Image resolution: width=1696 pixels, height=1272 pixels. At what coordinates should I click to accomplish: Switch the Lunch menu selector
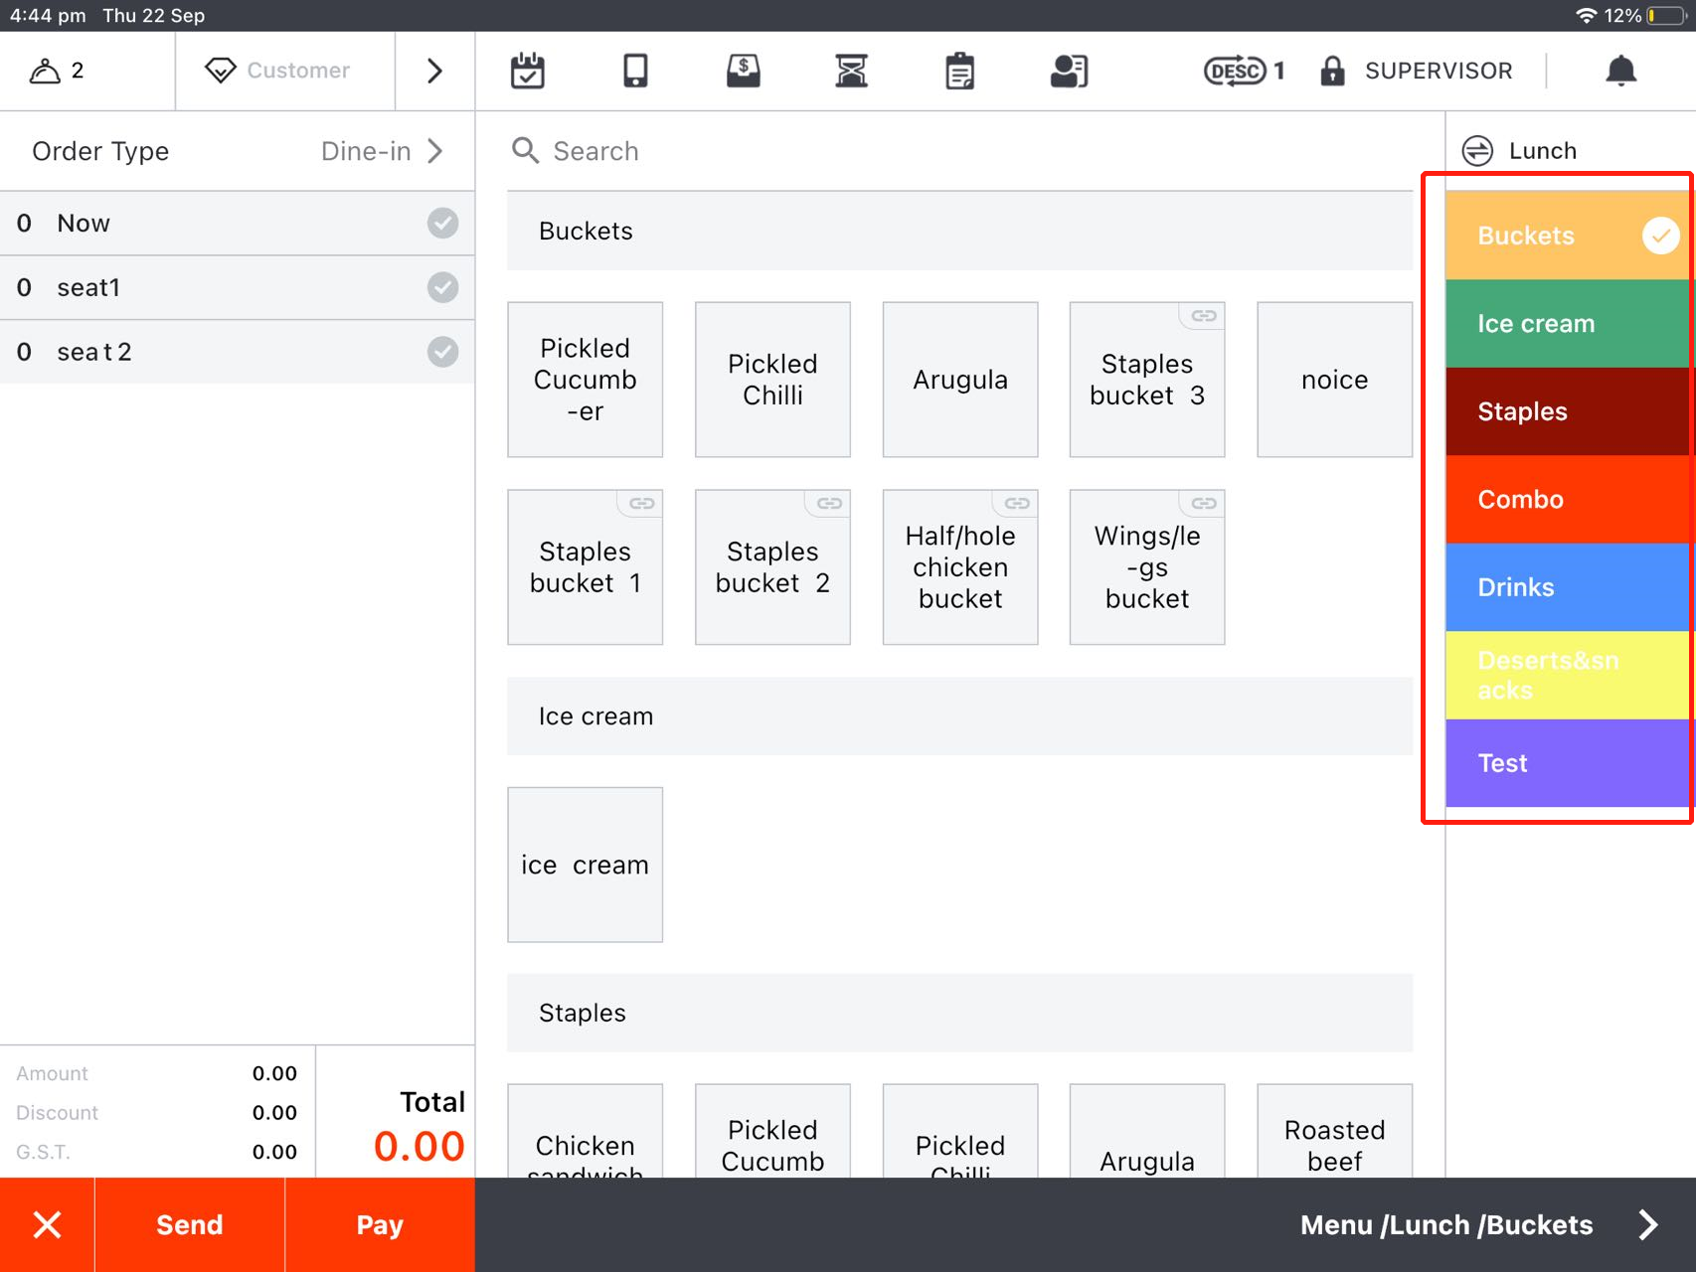coord(1520,151)
